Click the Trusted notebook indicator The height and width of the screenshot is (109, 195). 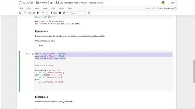point(148,8)
